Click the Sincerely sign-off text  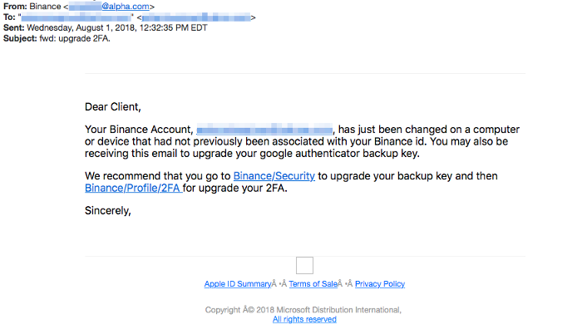point(108,211)
